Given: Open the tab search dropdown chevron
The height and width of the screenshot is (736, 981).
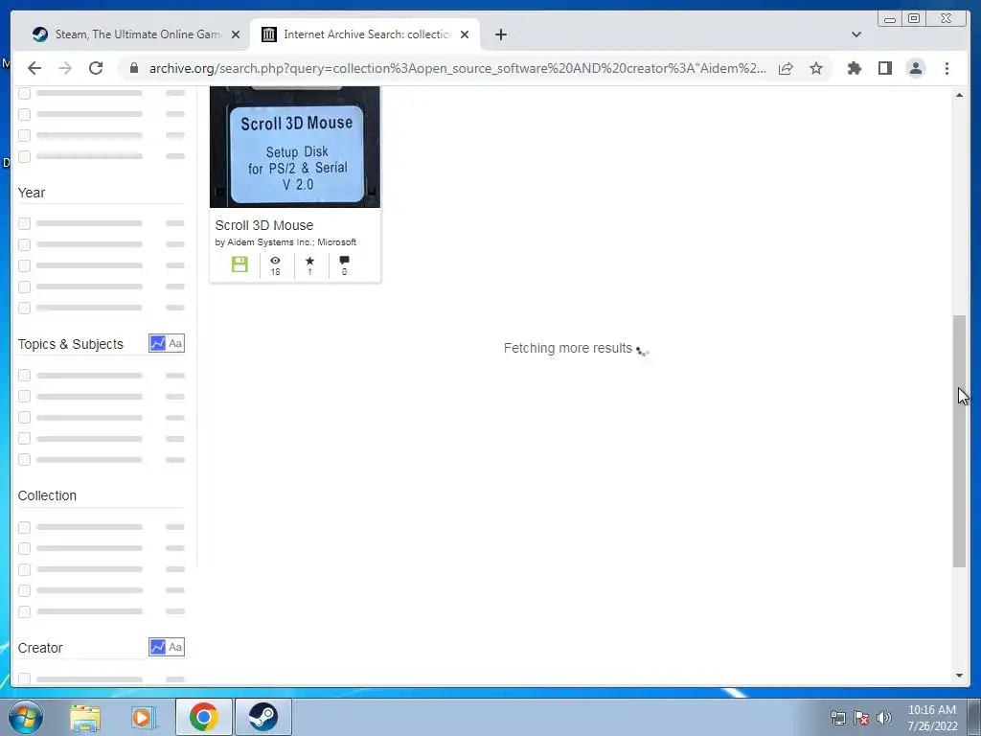Looking at the screenshot, I should (856, 34).
